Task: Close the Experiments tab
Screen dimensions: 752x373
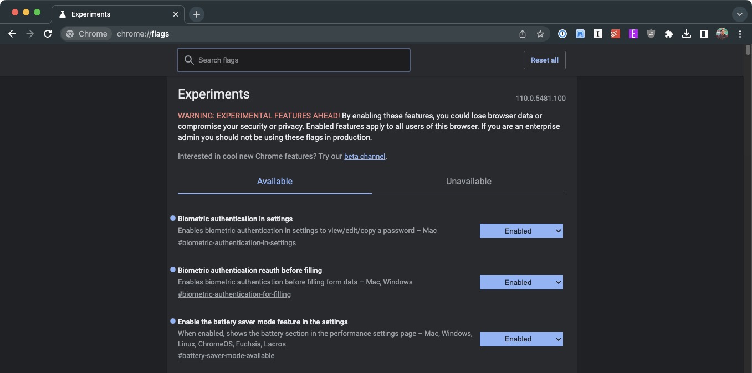Action: (x=176, y=14)
